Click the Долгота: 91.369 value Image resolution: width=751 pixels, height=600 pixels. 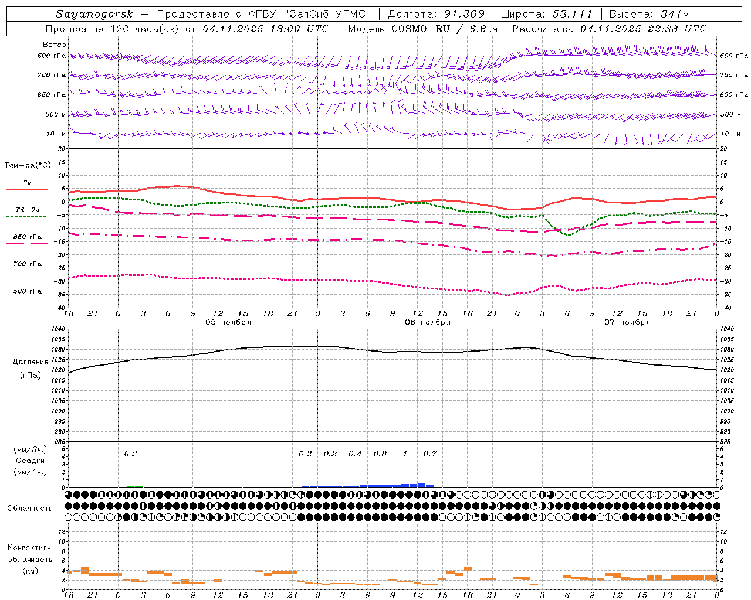(437, 14)
